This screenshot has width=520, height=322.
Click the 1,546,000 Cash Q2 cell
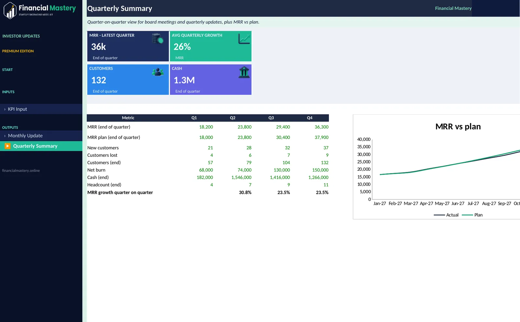click(x=241, y=177)
